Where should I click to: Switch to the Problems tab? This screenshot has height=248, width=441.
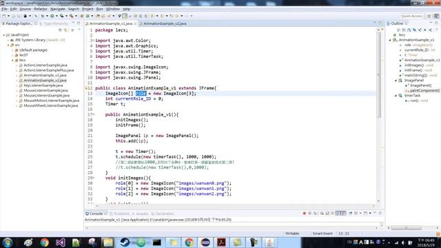click(x=121, y=214)
